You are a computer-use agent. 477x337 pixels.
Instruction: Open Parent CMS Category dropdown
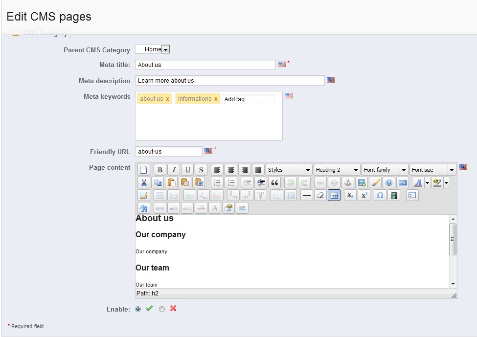pos(165,49)
